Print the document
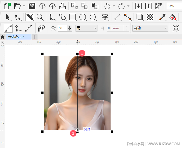182x148 pixels. point(62,6)
